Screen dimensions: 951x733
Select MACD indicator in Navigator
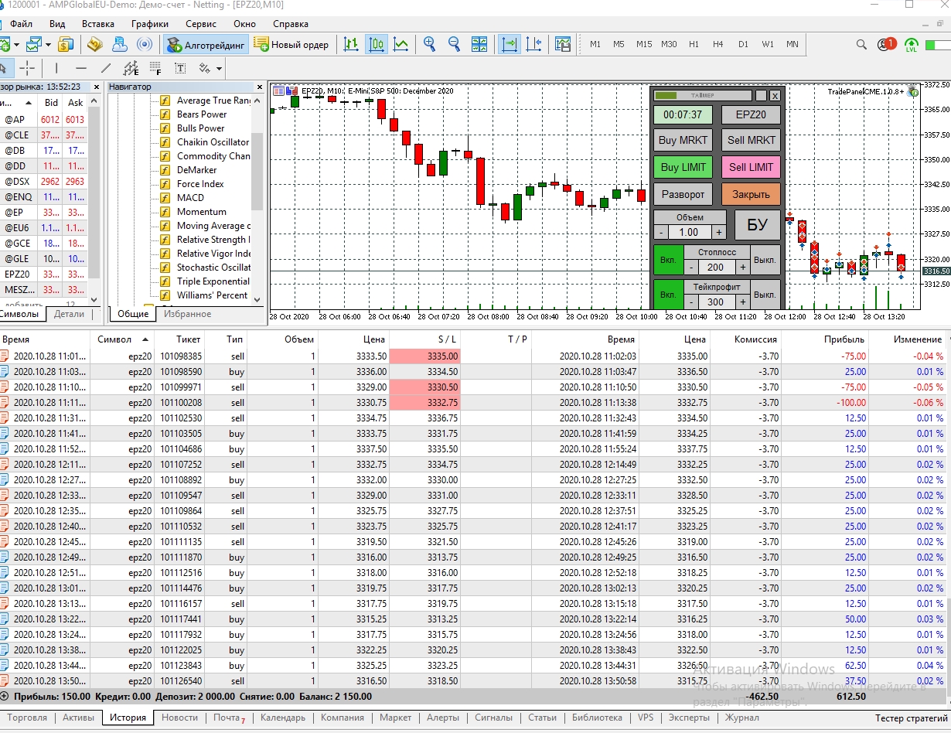(190, 198)
